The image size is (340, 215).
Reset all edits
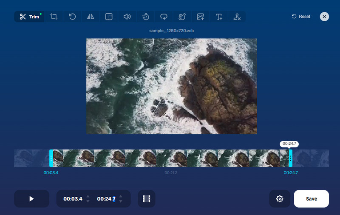tap(301, 17)
